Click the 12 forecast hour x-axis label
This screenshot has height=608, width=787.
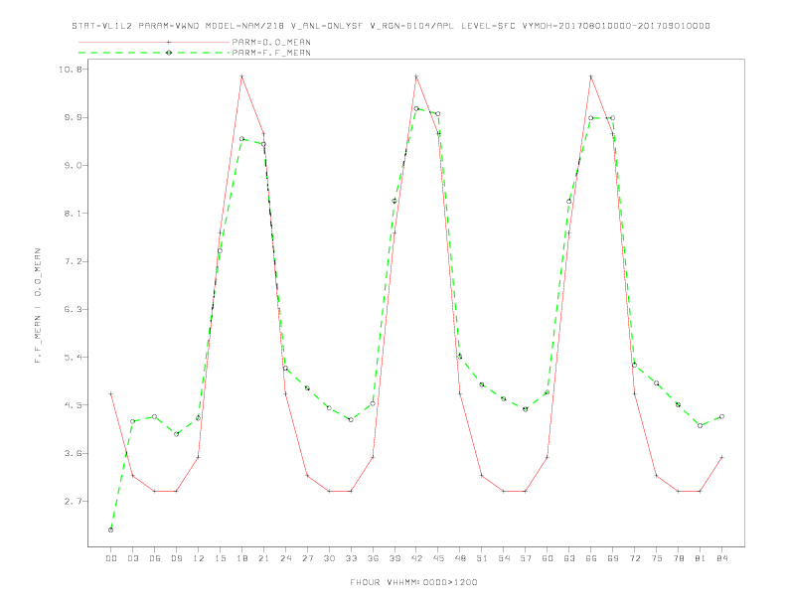pyautogui.click(x=199, y=558)
